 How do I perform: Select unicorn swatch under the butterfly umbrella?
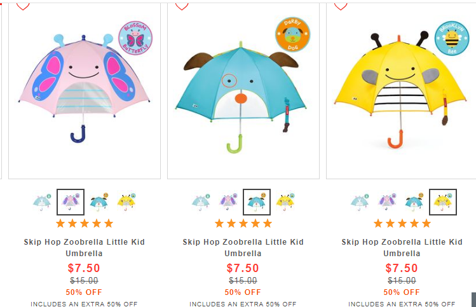[x=43, y=202]
